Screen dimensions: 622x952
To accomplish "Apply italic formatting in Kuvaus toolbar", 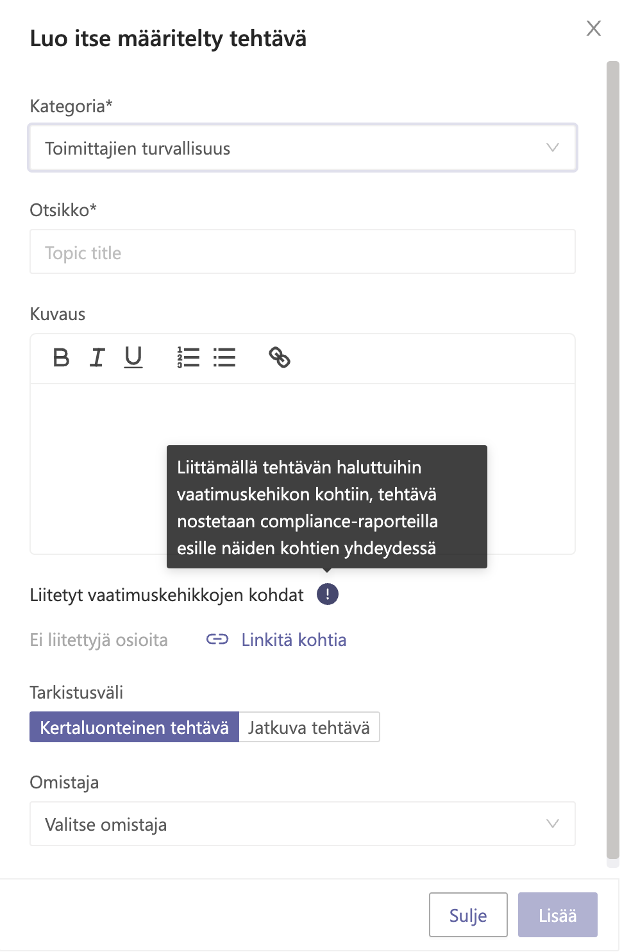I will pyautogui.click(x=97, y=357).
